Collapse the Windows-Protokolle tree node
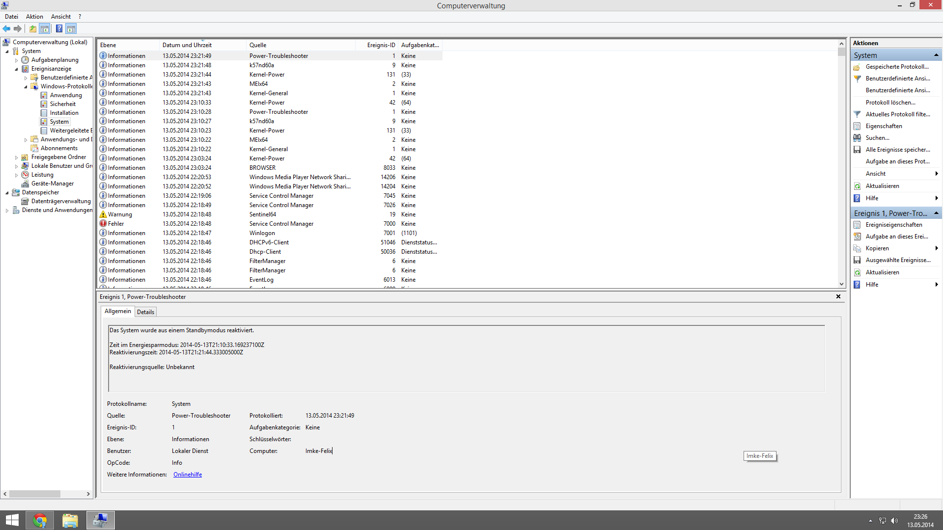The image size is (943, 530). 26,87
